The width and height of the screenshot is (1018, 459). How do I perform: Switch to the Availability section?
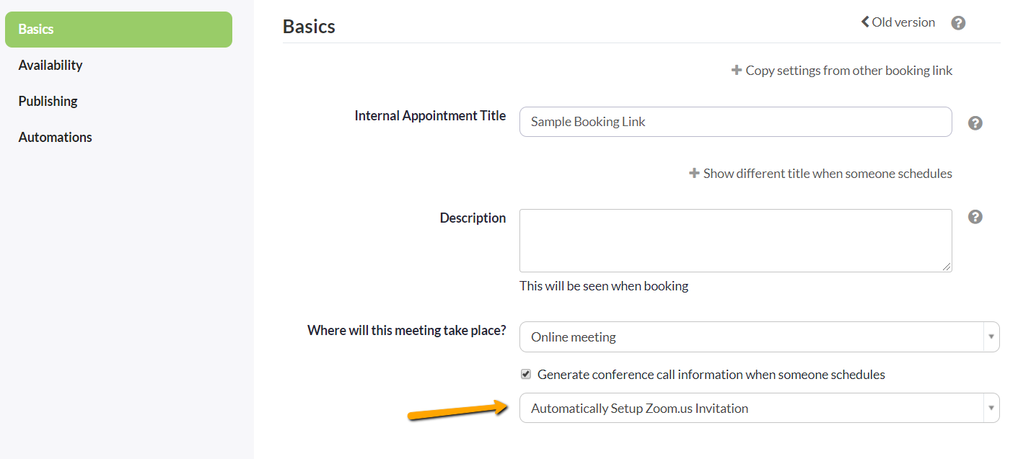51,66
